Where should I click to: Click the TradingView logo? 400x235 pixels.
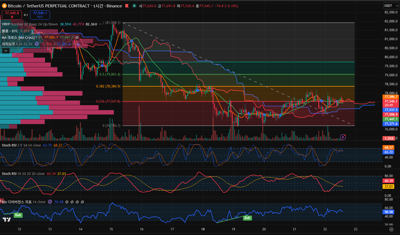[7, 219]
